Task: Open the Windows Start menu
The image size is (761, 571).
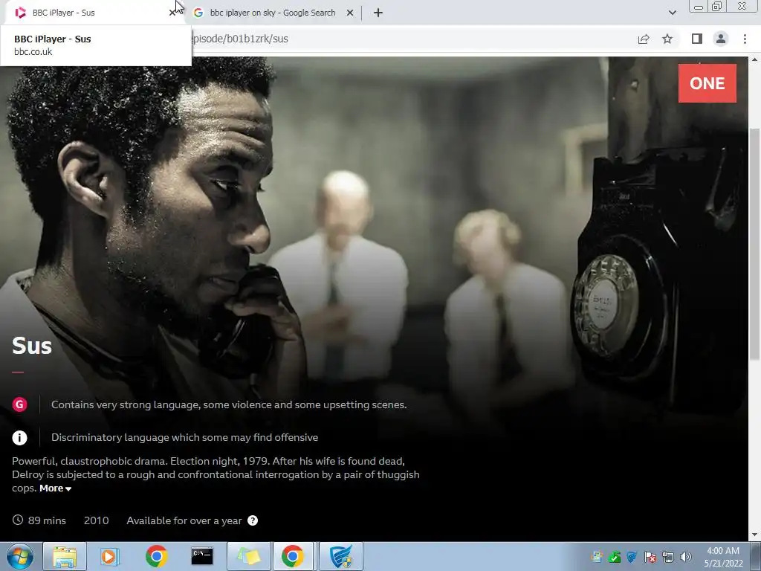Action: coord(20,556)
